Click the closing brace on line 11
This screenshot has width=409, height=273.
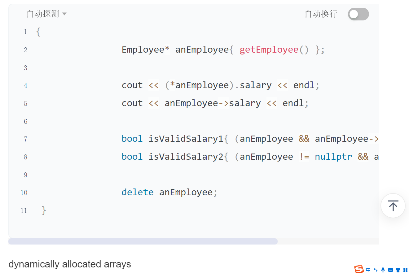[x=44, y=210]
